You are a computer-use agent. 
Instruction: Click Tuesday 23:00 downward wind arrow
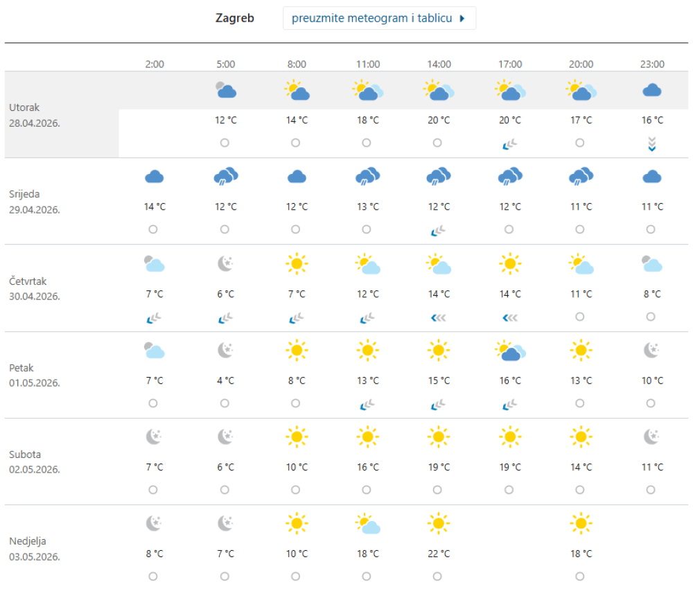pos(651,144)
